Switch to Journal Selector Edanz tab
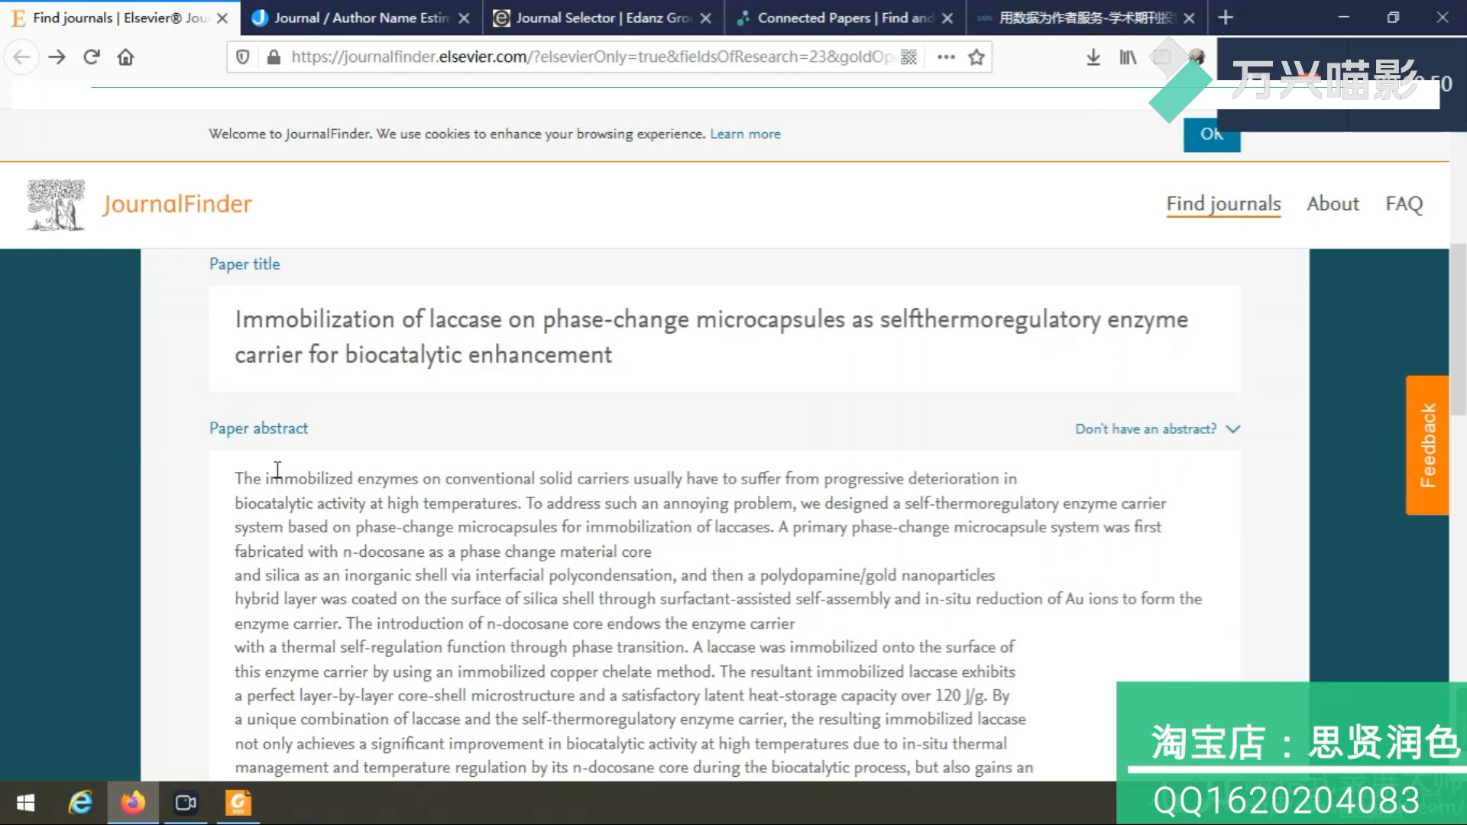 (603, 18)
